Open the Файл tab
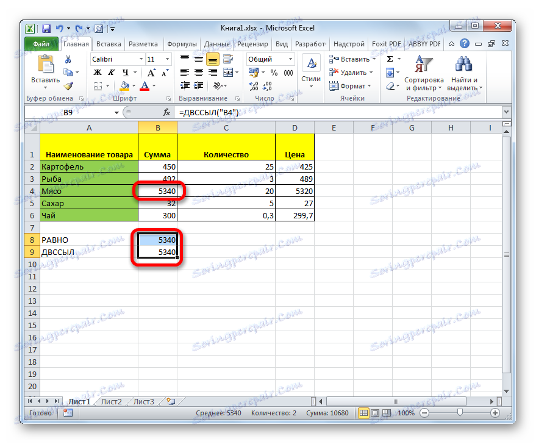The width and height of the screenshot is (536, 444). pos(41,44)
